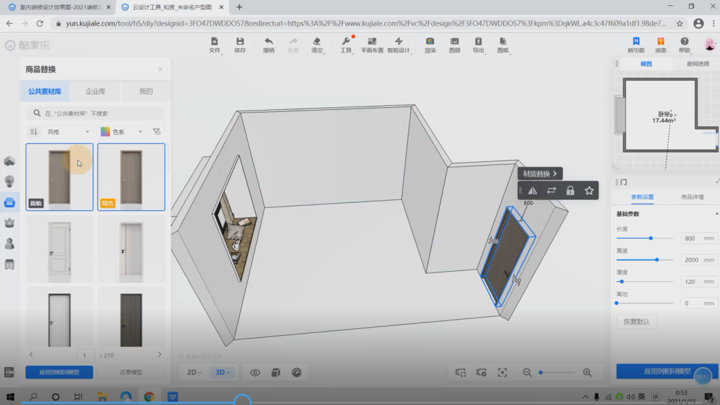Screen dimensions: 720x405
Task: Select the 精选 door thumbnail
Action: pyautogui.click(x=131, y=177)
